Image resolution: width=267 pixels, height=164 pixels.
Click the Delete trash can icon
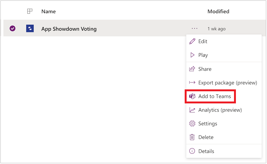pyautogui.click(x=192, y=137)
